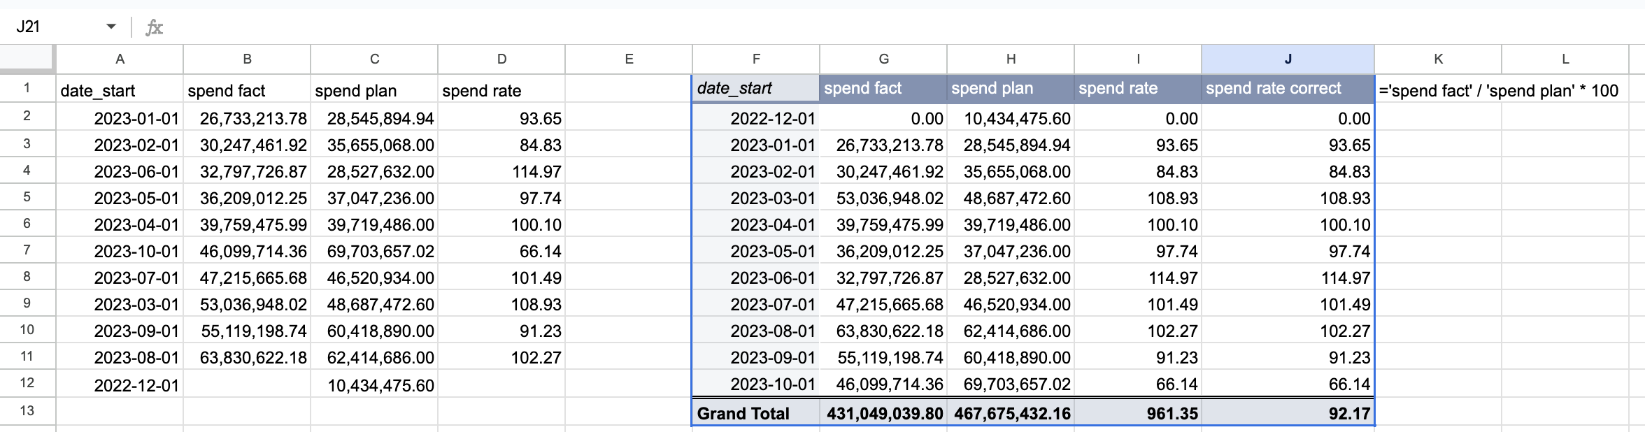Click Grand Total corrected rate 92.17

[1288, 413]
